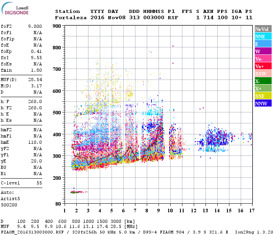The width and height of the screenshot is (274, 235).
Task: Click the 80 km y-axis label
Action: [58, 204]
